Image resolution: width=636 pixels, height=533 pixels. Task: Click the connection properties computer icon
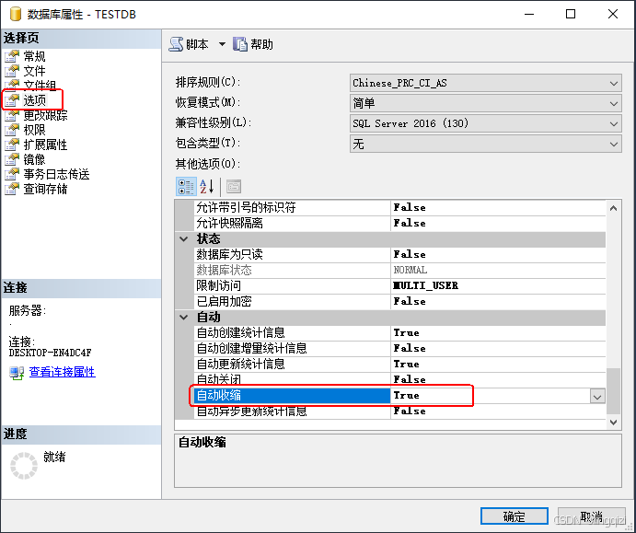click(17, 373)
